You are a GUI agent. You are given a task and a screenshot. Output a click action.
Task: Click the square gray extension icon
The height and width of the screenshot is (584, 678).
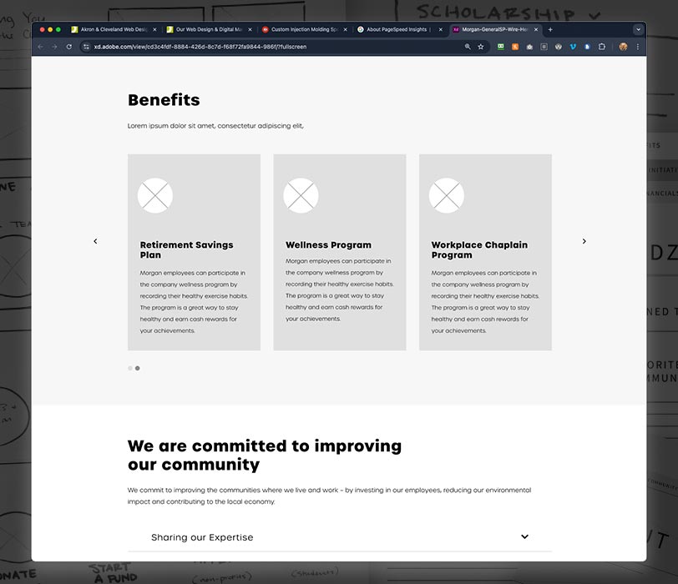[x=544, y=47]
